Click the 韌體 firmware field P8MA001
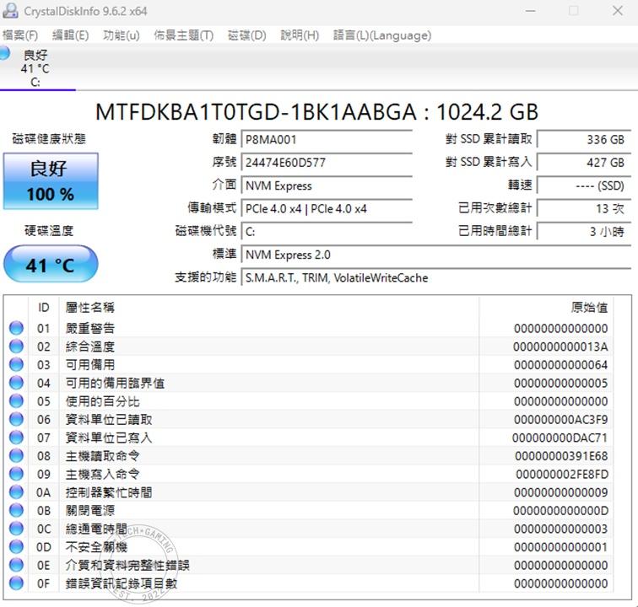638x607 pixels. (x=327, y=139)
